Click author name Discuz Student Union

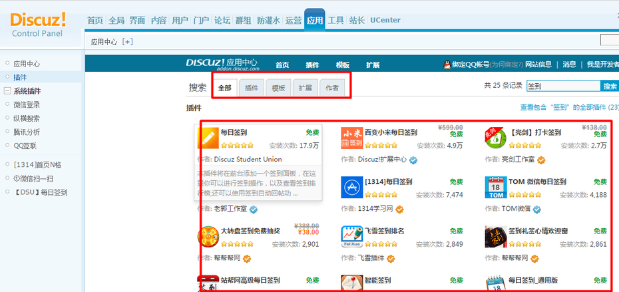point(248,160)
